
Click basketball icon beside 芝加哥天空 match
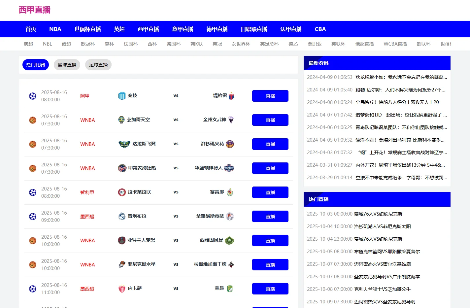point(33,120)
